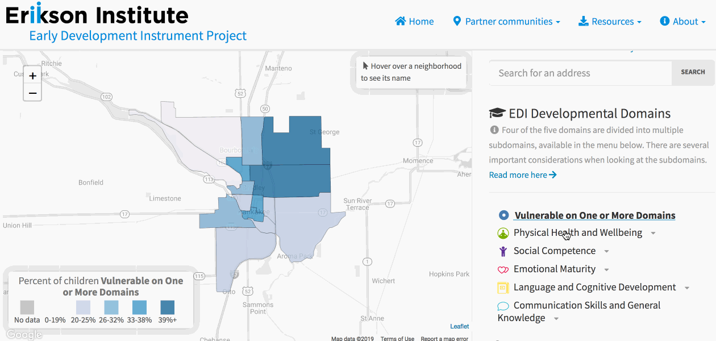Image resolution: width=716 pixels, height=341 pixels.
Task: Open the Resources dropdown caret
Action: pos(639,22)
